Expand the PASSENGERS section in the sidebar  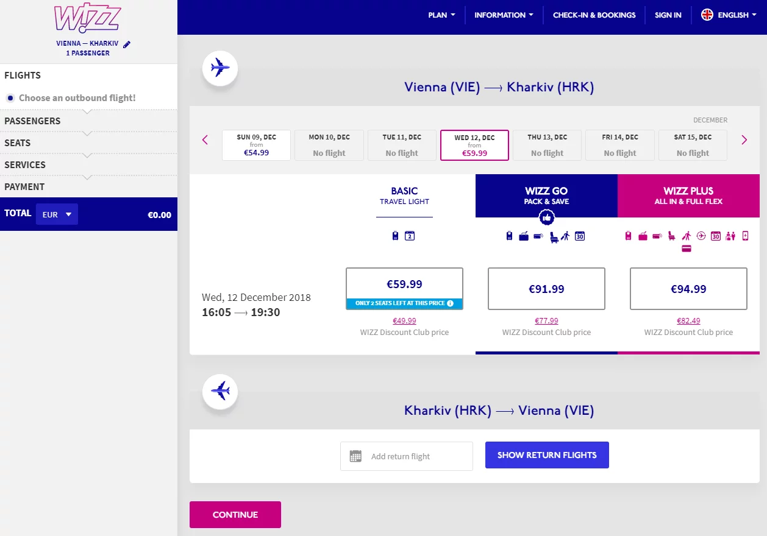(x=88, y=121)
